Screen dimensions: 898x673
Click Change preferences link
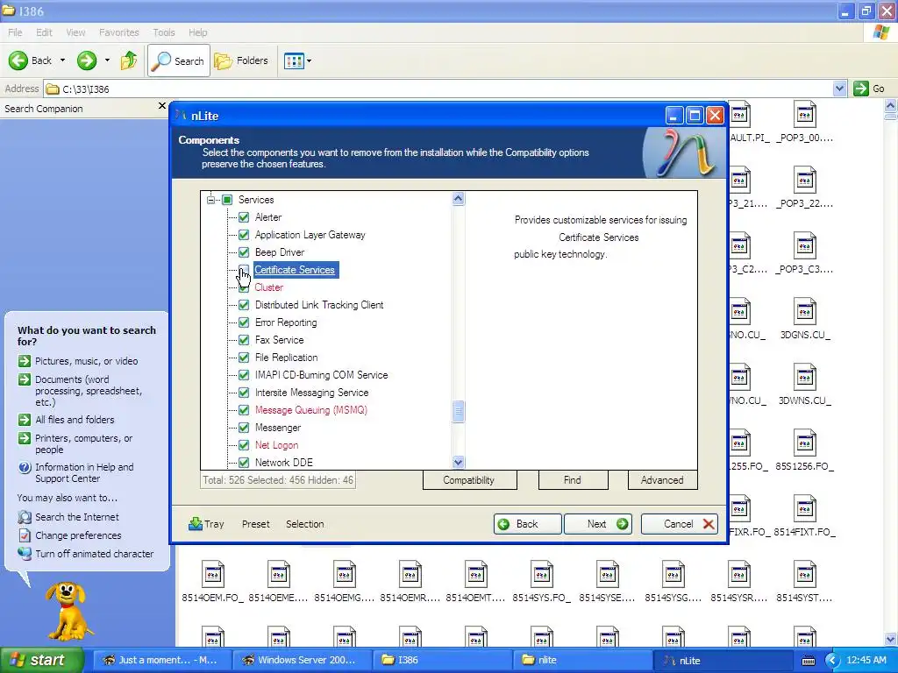click(78, 535)
